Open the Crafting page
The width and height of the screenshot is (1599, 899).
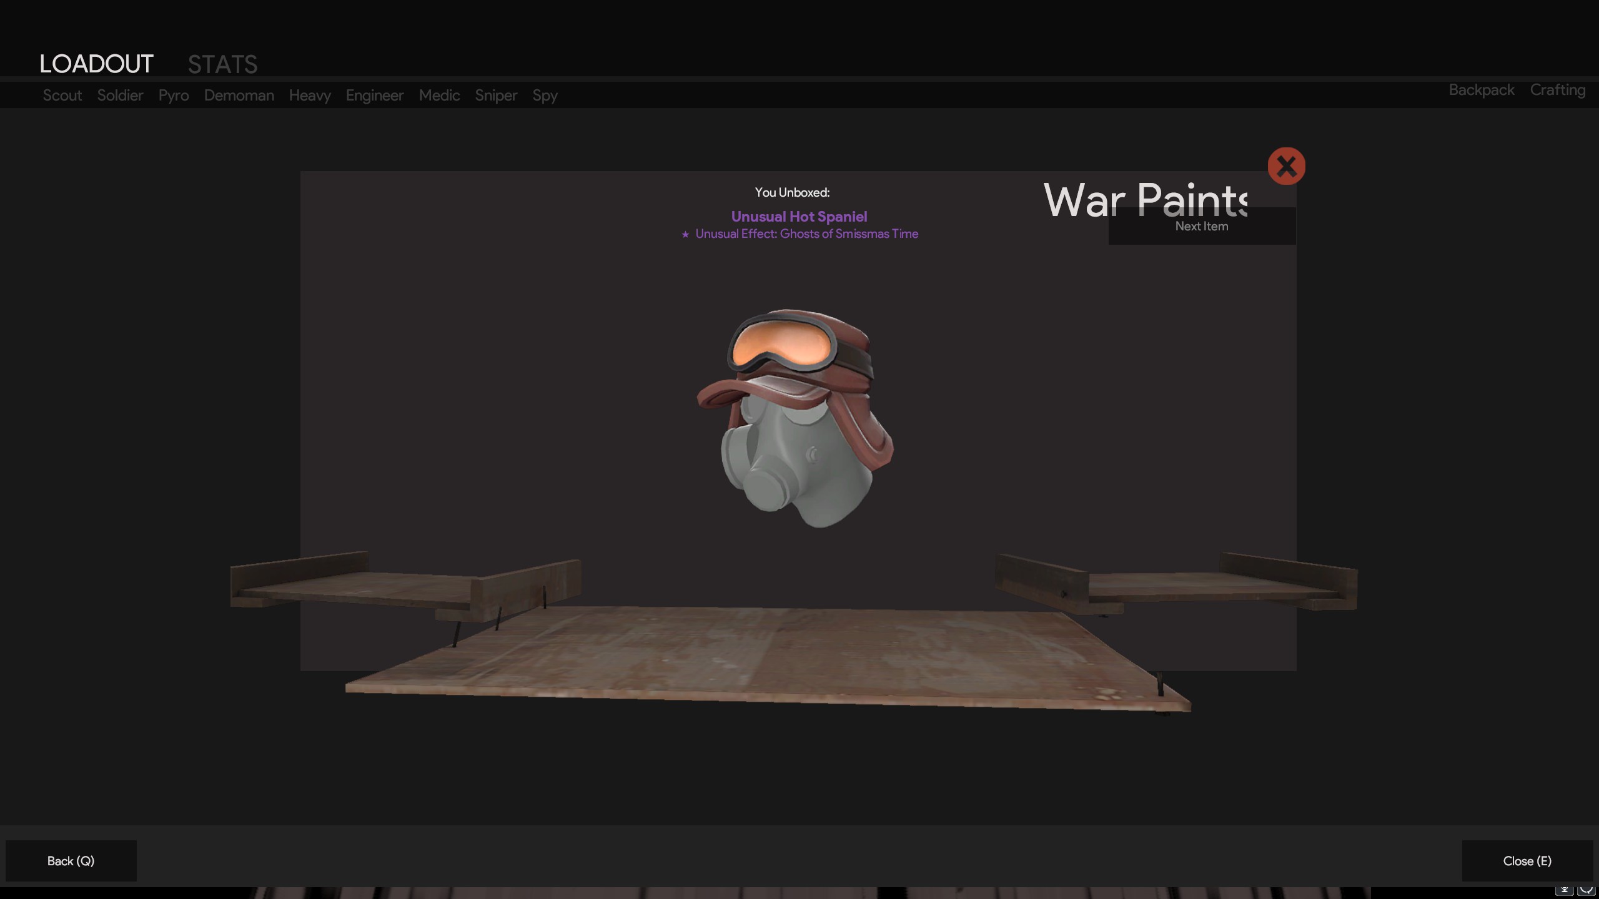pyautogui.click(x=1557, y=90)
